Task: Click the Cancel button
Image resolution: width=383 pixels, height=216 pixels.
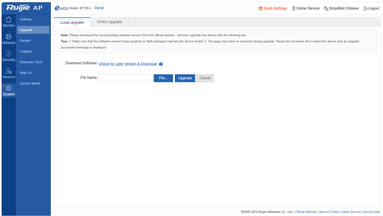Action: 205,78
